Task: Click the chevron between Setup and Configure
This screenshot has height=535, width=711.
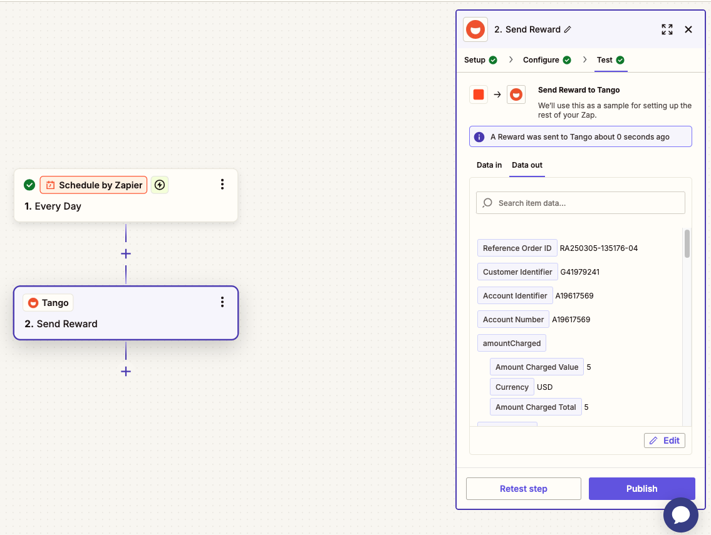Action: 511,60
